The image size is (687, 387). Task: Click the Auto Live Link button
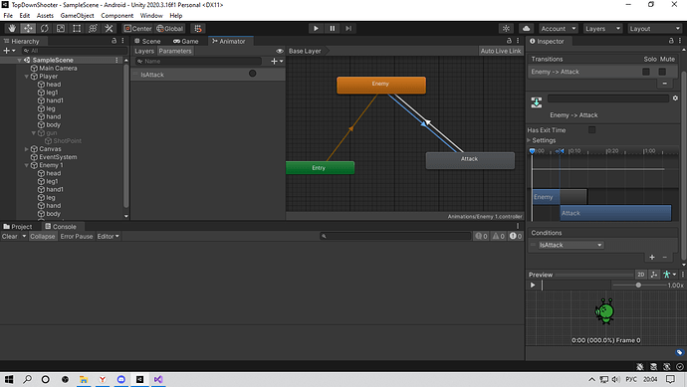[x=501, y=51]
